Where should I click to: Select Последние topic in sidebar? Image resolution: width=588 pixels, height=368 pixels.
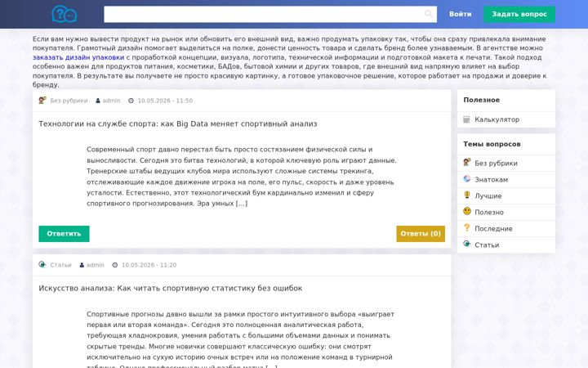tap(493, 229)
